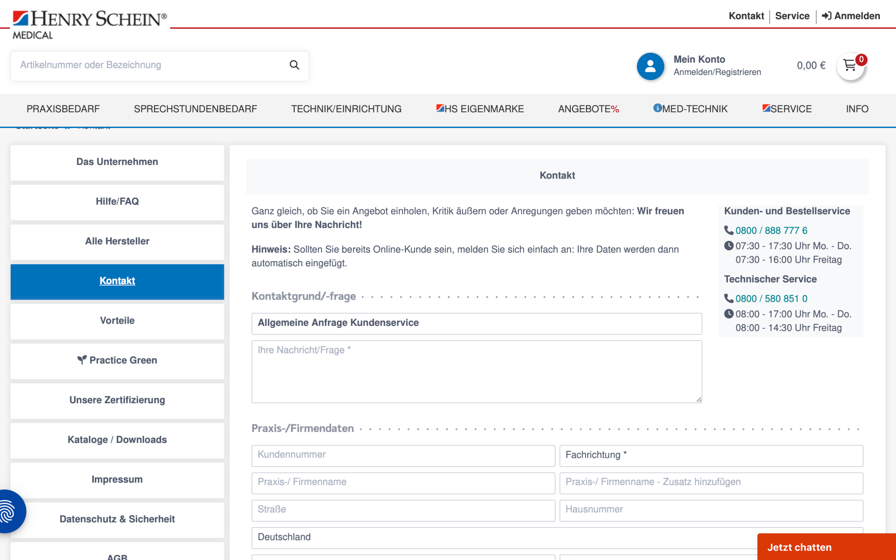
Task: Open the shopping cart icon
Action: (x=850, y=66)
